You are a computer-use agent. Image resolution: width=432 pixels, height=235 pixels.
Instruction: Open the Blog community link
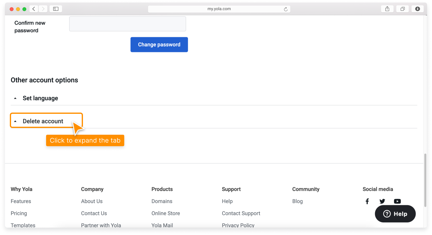tap(297, 201)
